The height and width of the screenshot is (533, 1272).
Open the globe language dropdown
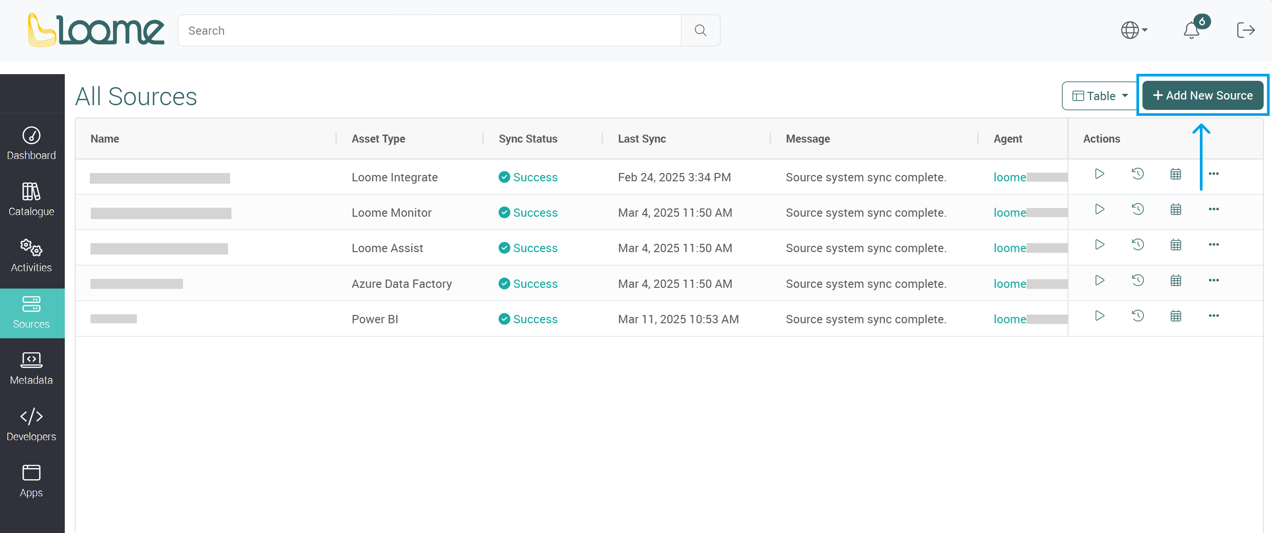click(x=1134, y=30)
